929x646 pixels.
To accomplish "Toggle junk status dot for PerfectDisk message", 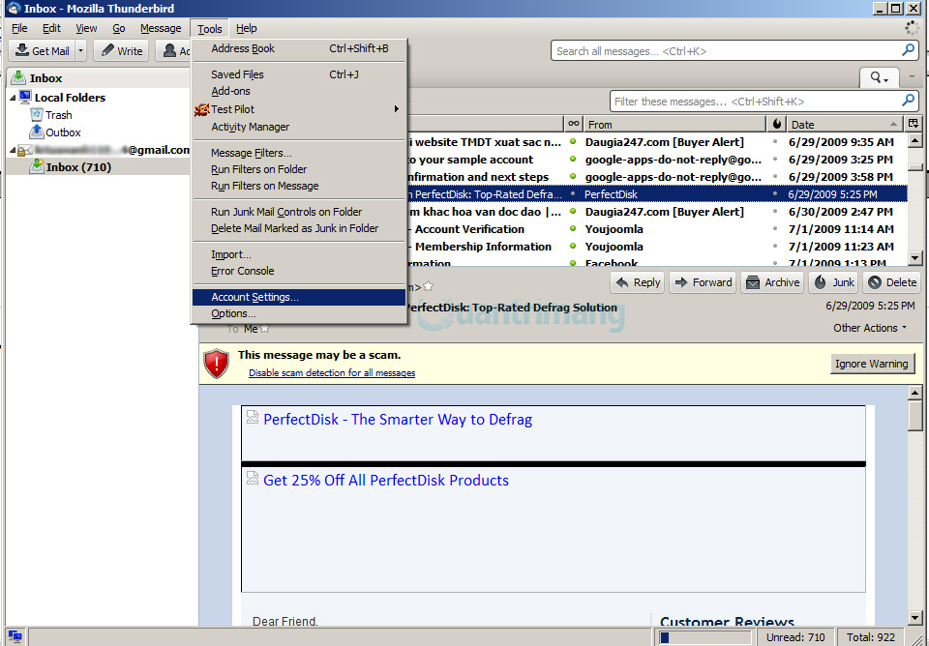I will coord(775,193).
